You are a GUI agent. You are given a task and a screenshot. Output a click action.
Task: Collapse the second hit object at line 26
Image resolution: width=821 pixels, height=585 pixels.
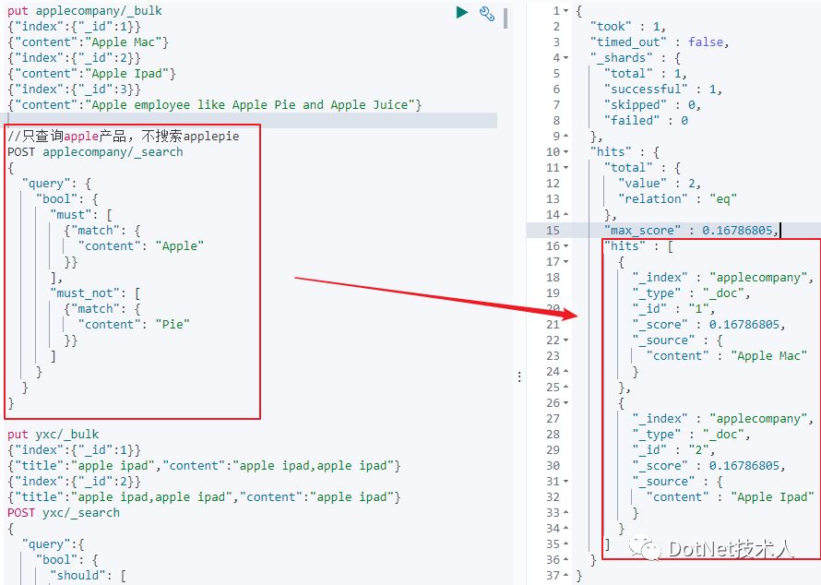(x=566, y=403)
